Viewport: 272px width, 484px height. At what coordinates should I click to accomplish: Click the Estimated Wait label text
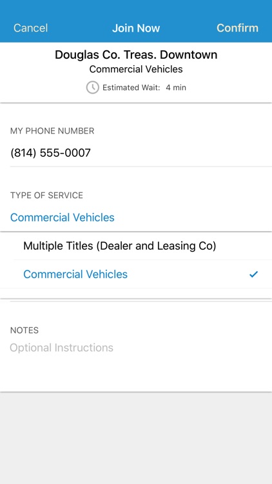pos(131,88)
